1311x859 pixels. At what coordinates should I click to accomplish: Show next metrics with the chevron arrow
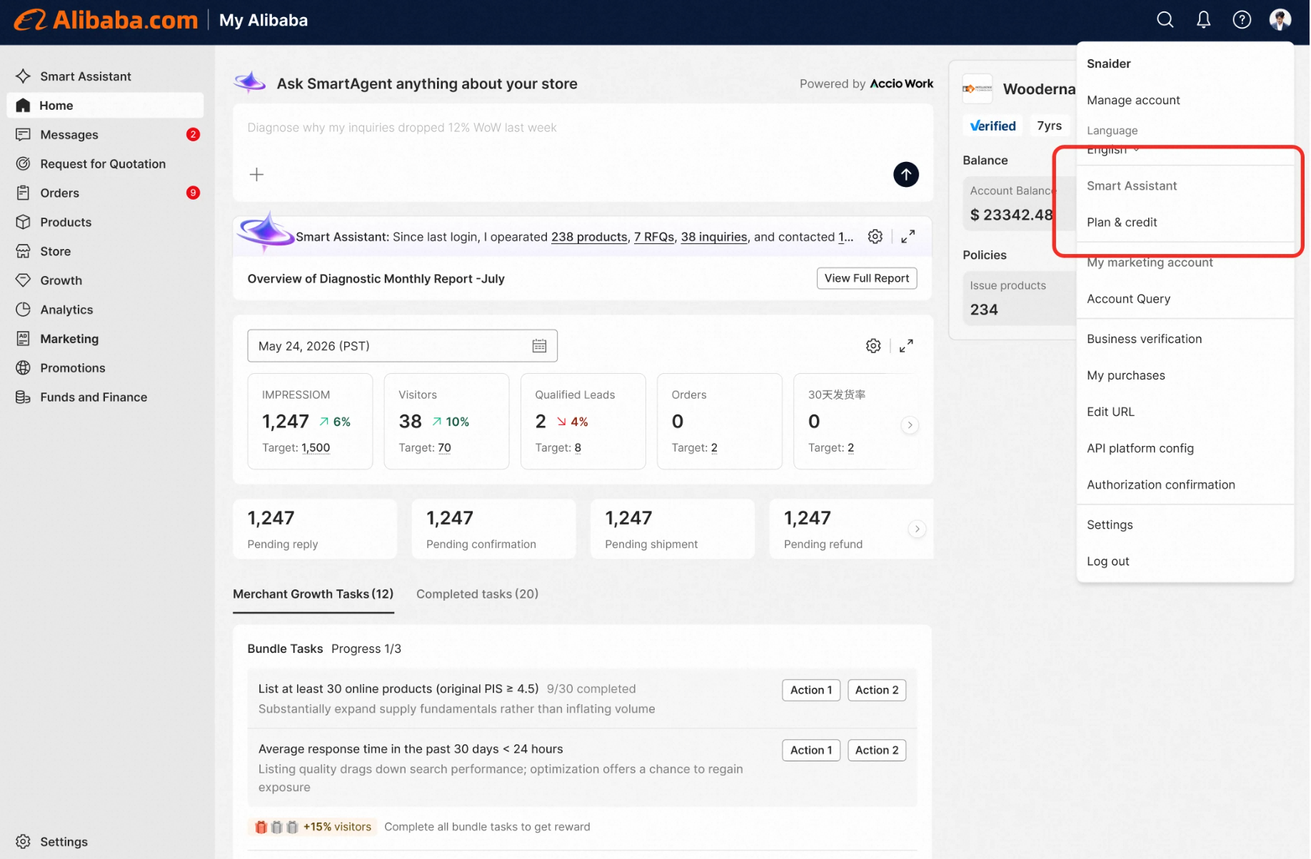(x=910, y=426)
